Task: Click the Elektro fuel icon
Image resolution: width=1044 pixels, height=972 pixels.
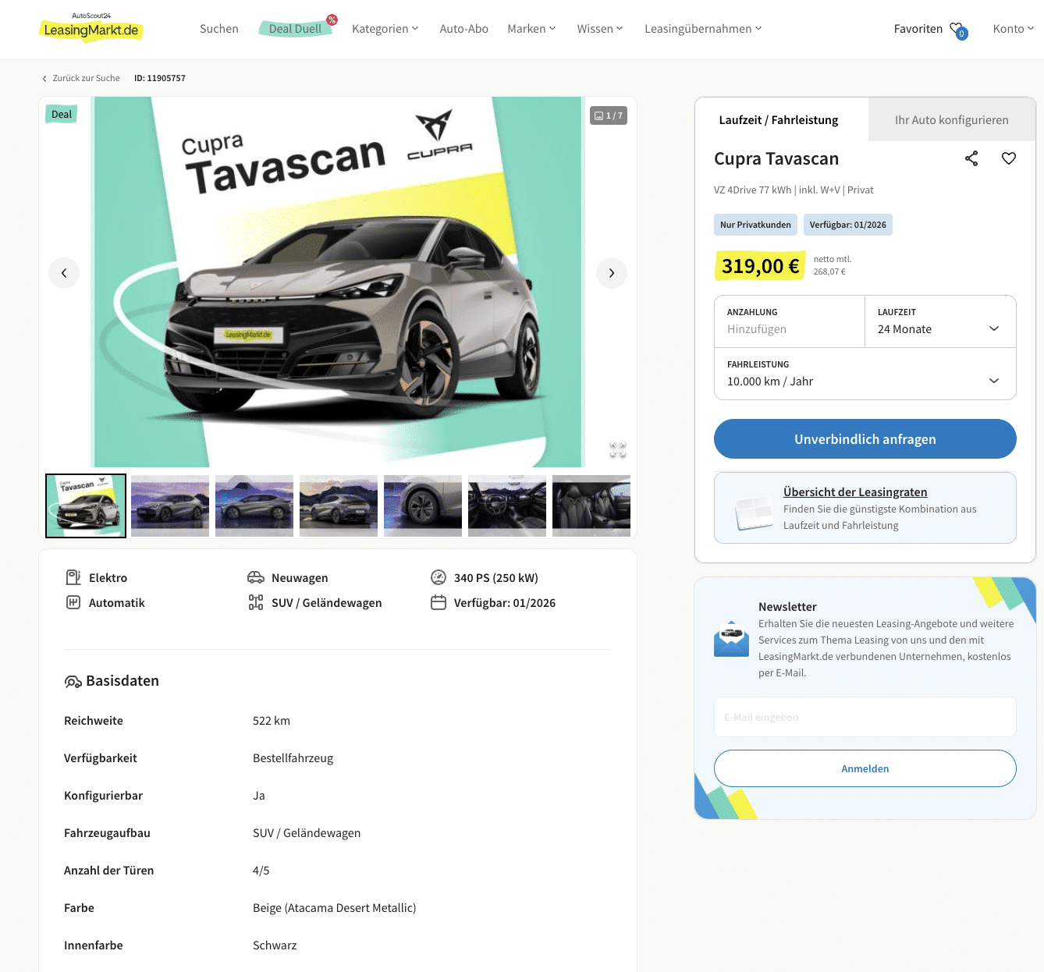Action: (x=73, y=577)
